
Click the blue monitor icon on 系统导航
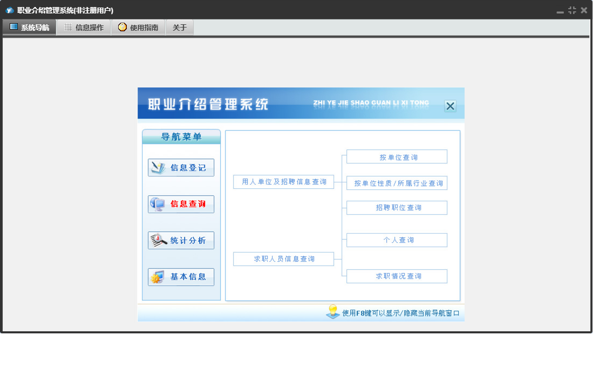tap(13, 27)
